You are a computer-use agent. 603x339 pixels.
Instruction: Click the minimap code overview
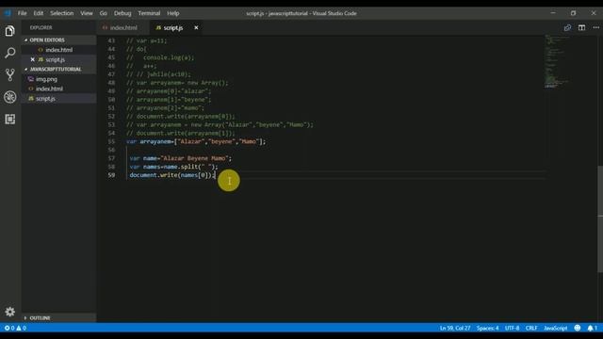tap(558, 61)
